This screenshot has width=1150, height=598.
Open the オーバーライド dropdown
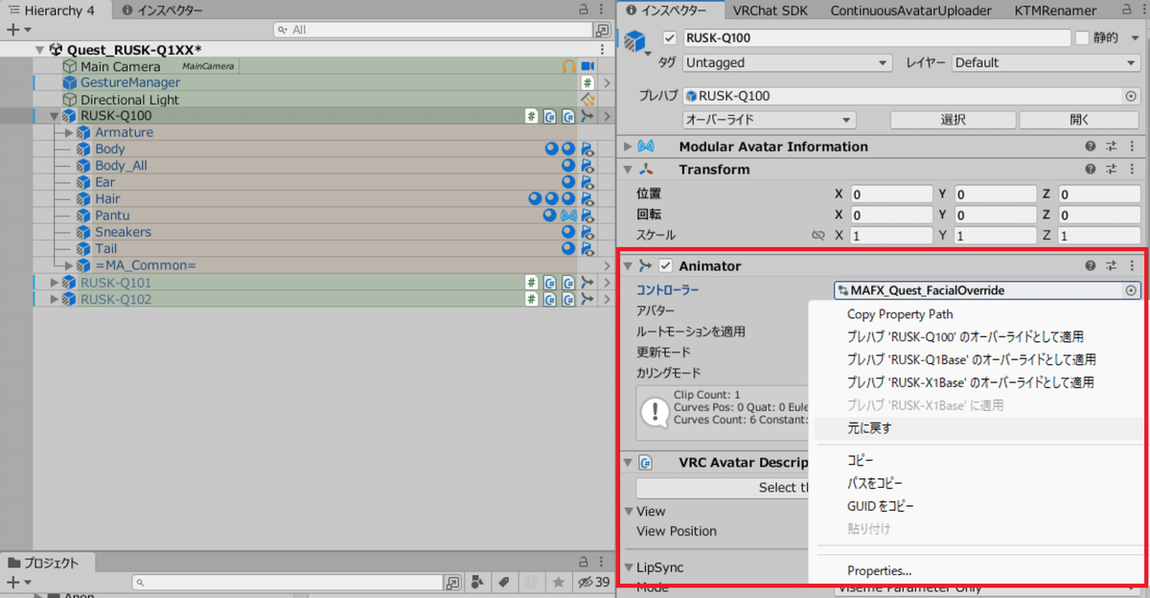click(x=769, y=120)
